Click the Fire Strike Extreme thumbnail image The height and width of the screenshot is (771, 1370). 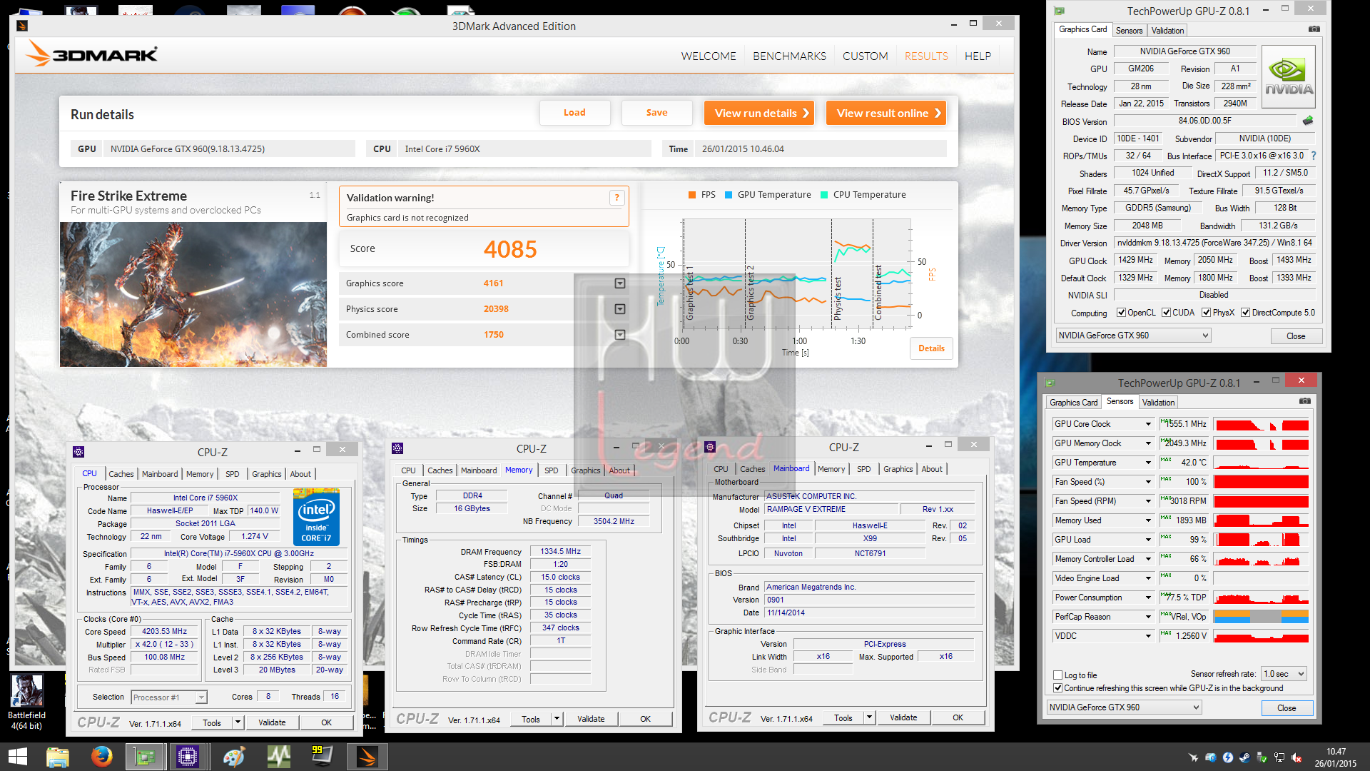[x=193, y=295]
